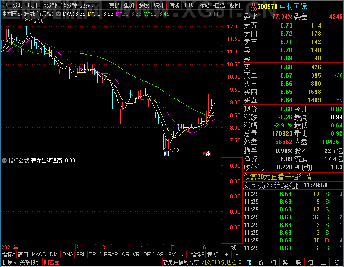344x267 pixels.
Task: Select the TRIX indicator
Action: click(95, 255)
